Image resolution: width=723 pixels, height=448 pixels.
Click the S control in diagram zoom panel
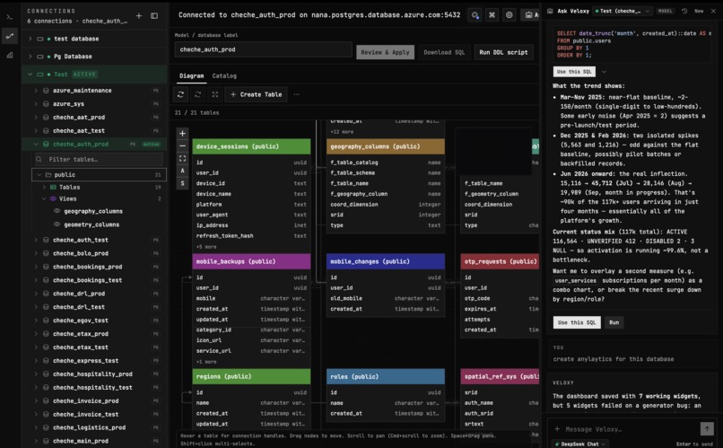(183, 183)
